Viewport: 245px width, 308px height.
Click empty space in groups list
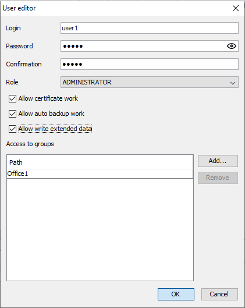point(100,229)
